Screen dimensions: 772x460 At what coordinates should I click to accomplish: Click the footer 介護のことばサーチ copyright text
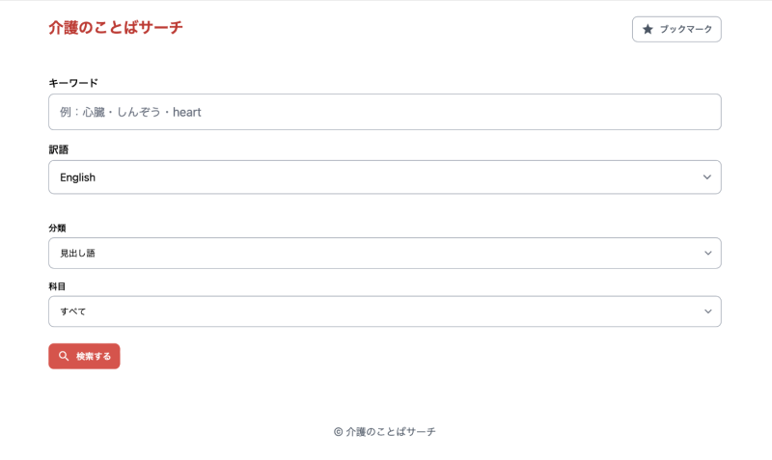(x=391, y=432)
